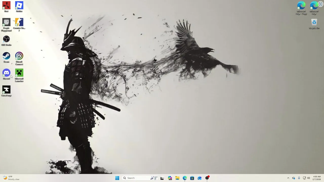This screenshot has height=182, width=324.
Task: Select the People Playground shortcut
Action: pos(6,25)
